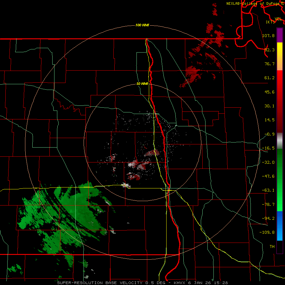Click the -63.1 velocity scale value
This screenshot has height=285, width=285.
(x=268, y=190)
